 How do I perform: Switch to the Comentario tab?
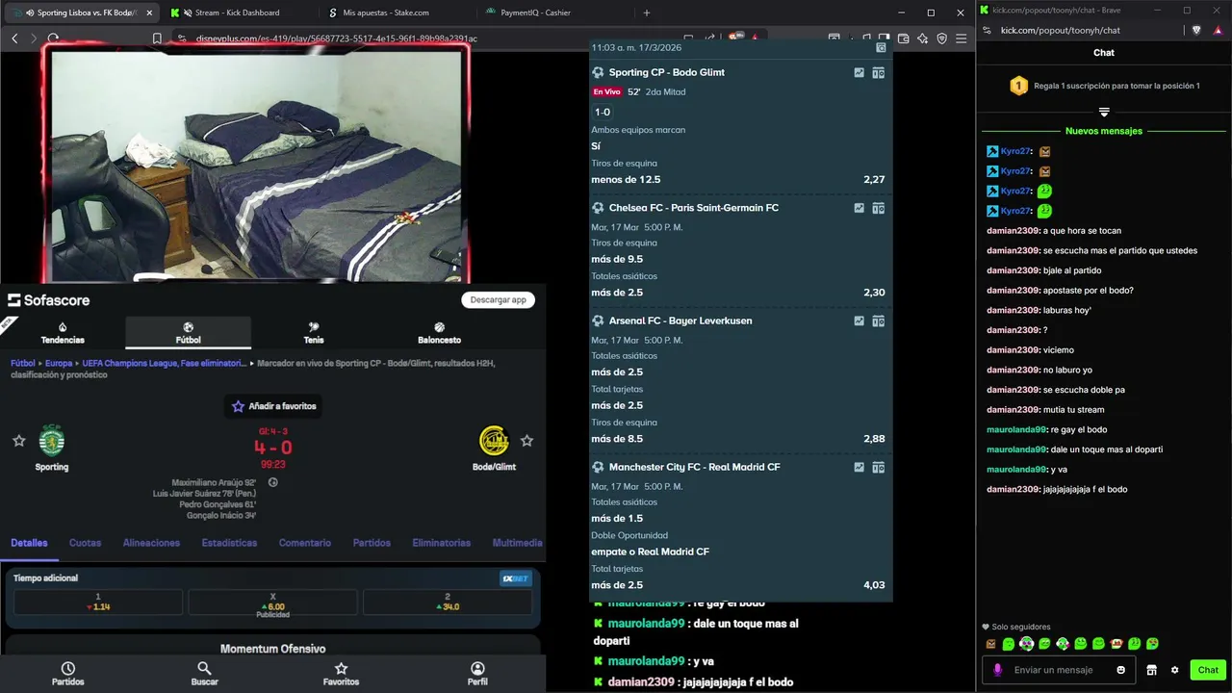point(305,543)
